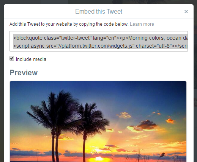
Task: Click the dark strip above the dialog
Action: [98, 2]
